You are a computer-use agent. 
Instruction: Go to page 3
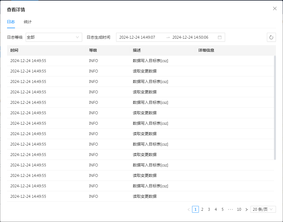pos(209,209)
